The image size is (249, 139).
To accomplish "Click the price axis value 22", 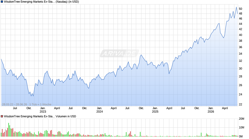I will coord(241,104).
